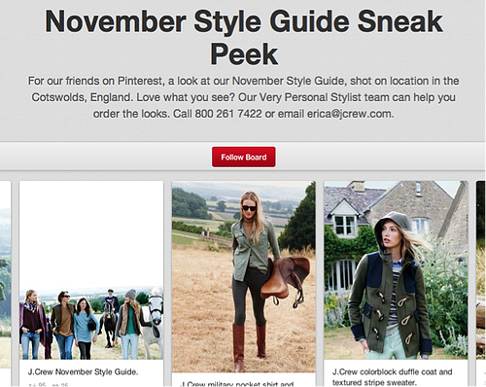Click the 'November Style Guide Sneak Peek' board title

[x=244, y=37]
